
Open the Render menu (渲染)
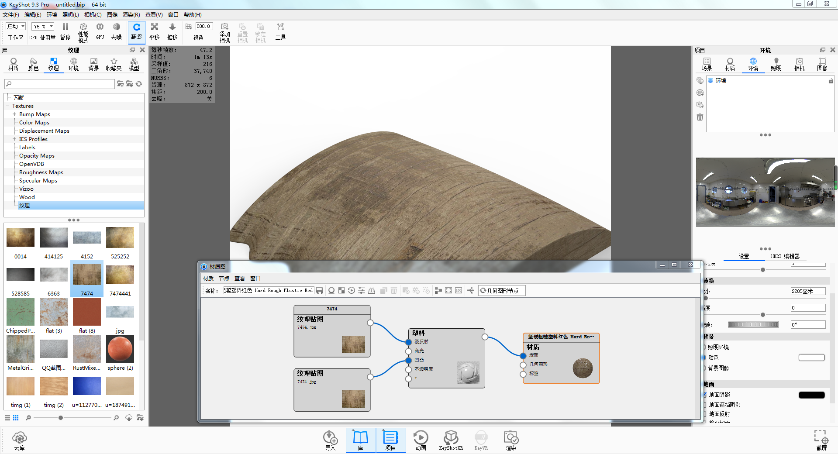click(x=131, y=14)
